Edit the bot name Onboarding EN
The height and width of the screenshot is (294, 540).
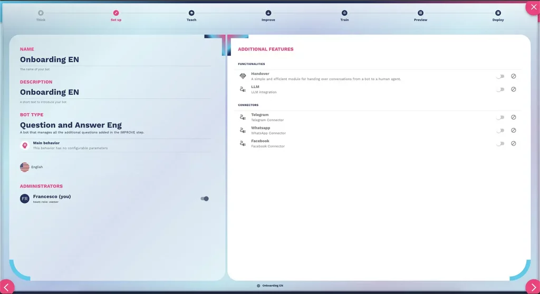pyautogui.click(x=115, y=60)
